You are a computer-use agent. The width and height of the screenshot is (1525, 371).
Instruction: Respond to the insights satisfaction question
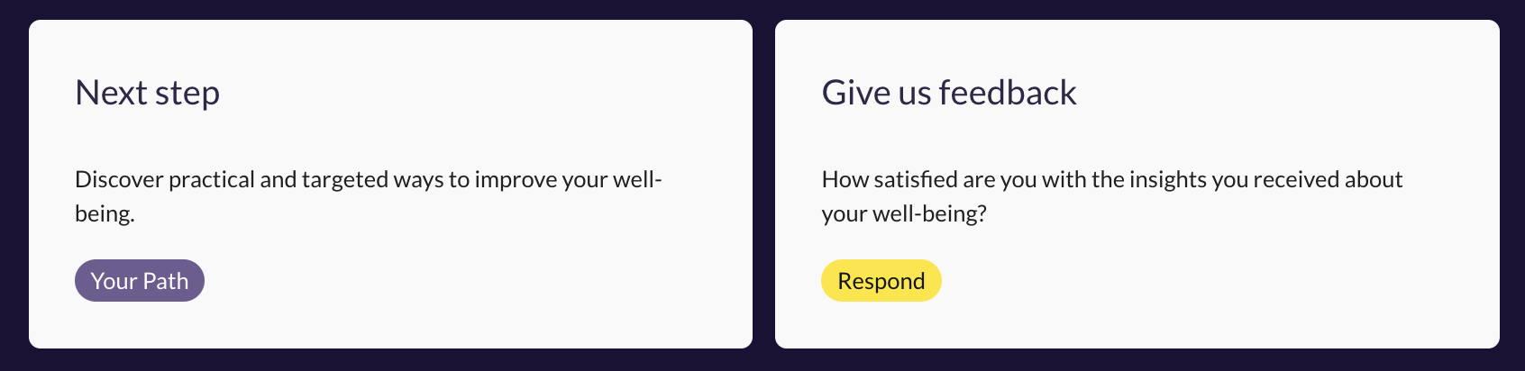pos(881,281)
